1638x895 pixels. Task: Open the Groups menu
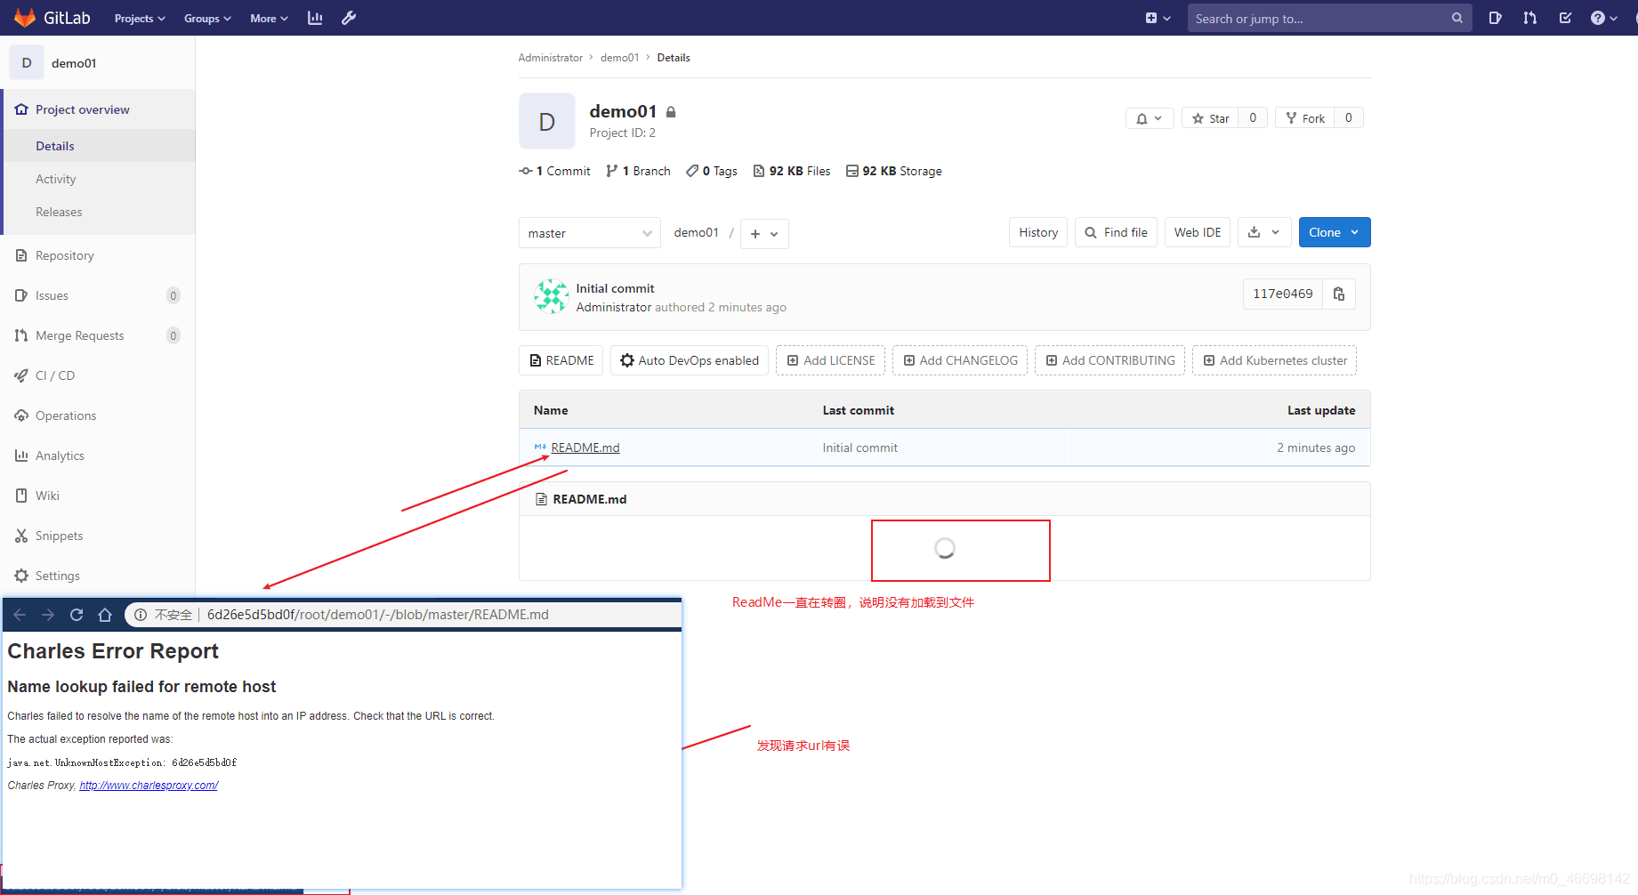tap(207, 19)
